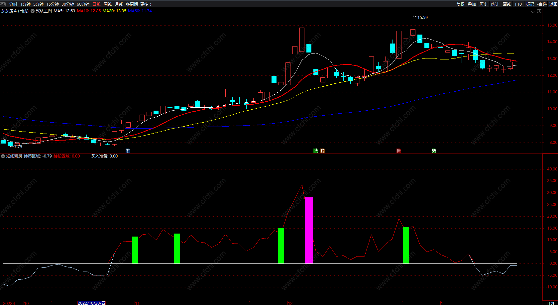
Task: Click the 15.59 high price label
Action: (423, 18)
